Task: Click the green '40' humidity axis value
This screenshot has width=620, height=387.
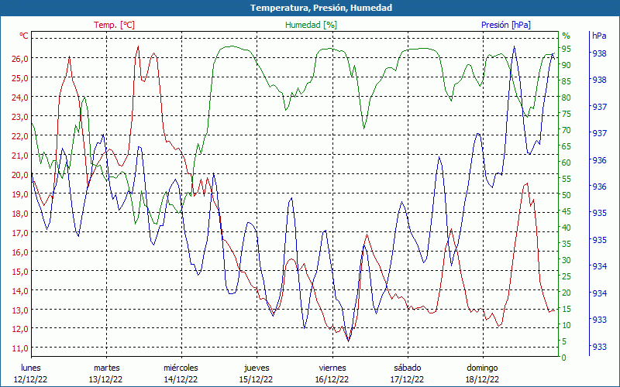Action: [x=567, y=228]
